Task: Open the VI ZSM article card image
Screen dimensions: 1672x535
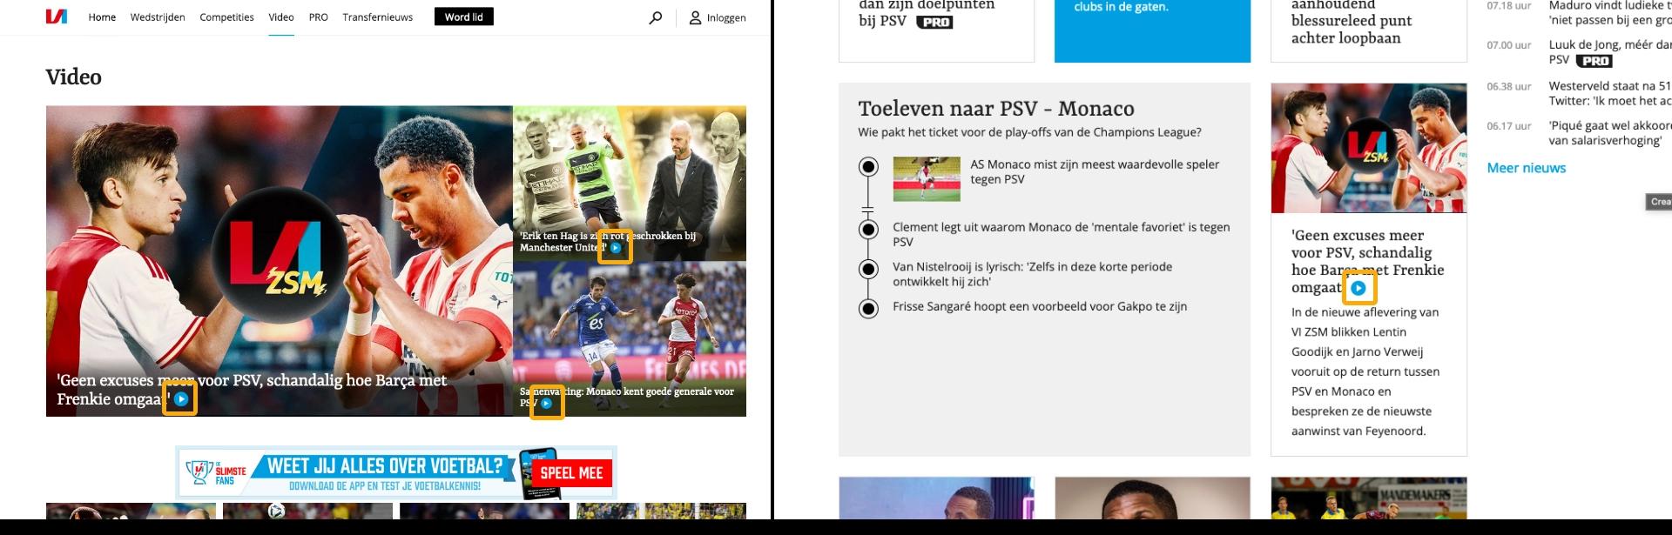Action: 1369,148
